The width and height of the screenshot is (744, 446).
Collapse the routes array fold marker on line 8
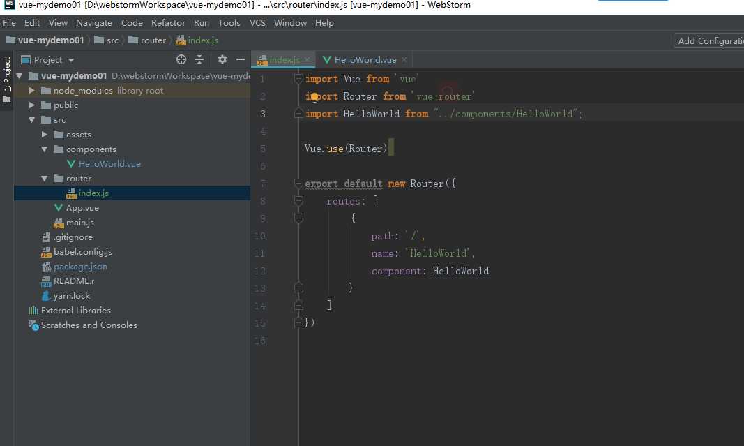(x=298, y=201)
